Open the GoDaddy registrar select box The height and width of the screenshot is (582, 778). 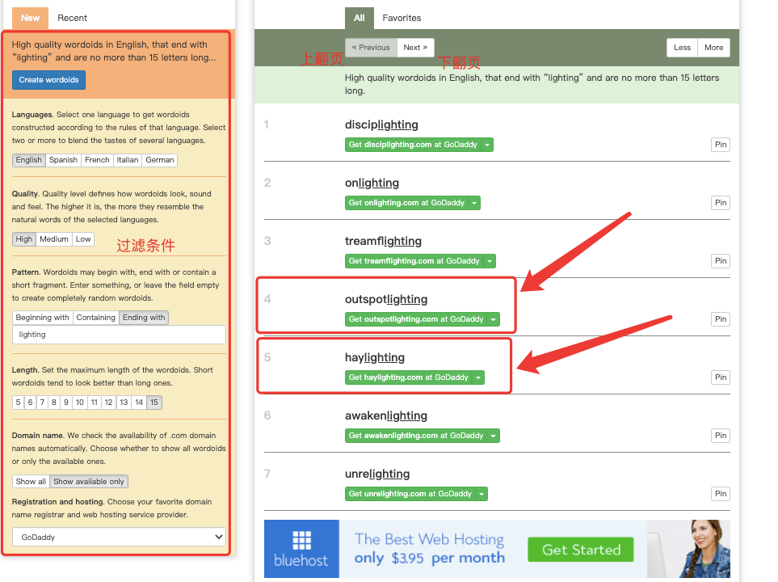(119, 537)
